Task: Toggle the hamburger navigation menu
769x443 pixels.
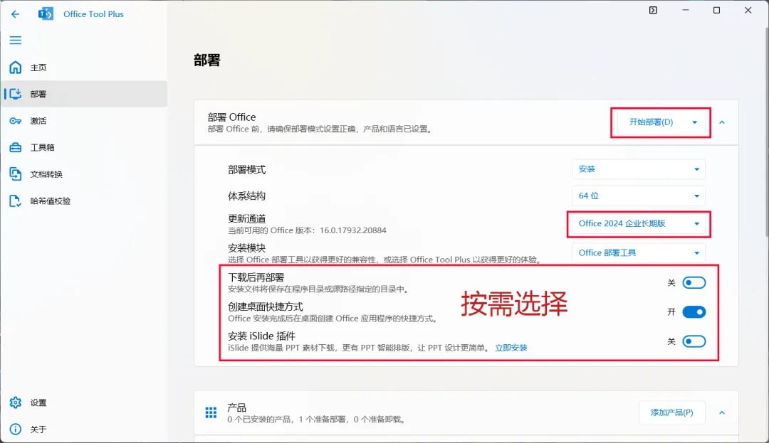Action: tap(15, 40)
